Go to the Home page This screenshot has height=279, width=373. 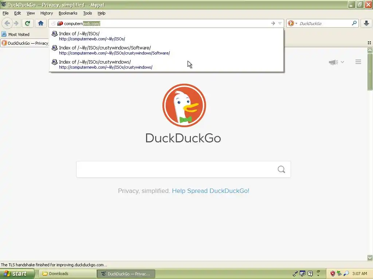pyautogui.click(x=41, y=23)
